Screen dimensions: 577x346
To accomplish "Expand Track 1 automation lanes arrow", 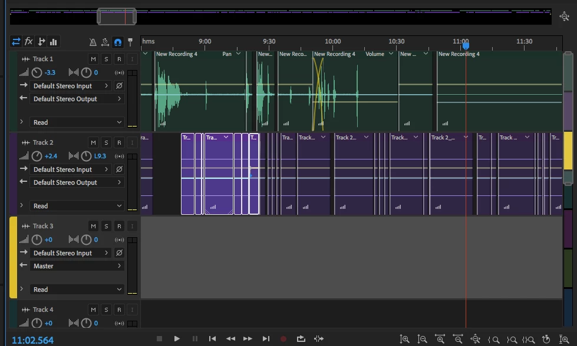I will click(21, 122).
